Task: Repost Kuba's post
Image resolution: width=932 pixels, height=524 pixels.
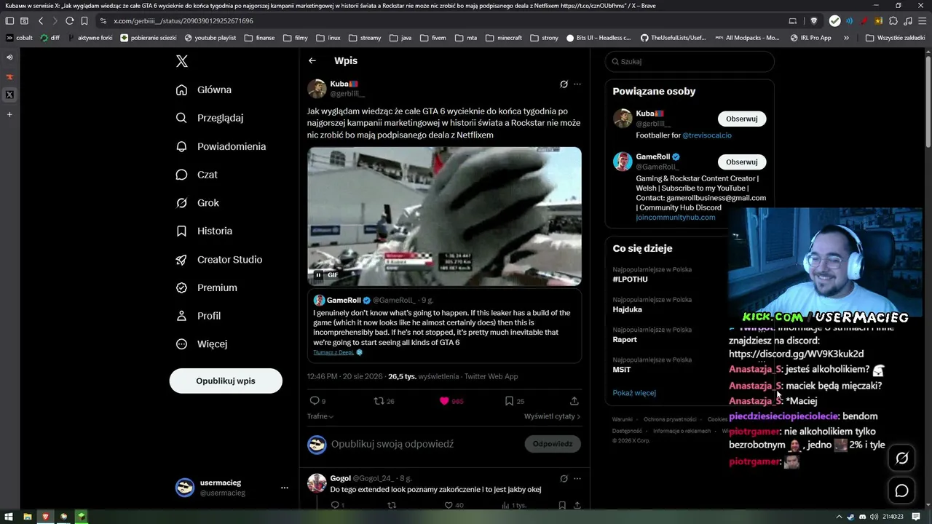Action: pos(379,401)
